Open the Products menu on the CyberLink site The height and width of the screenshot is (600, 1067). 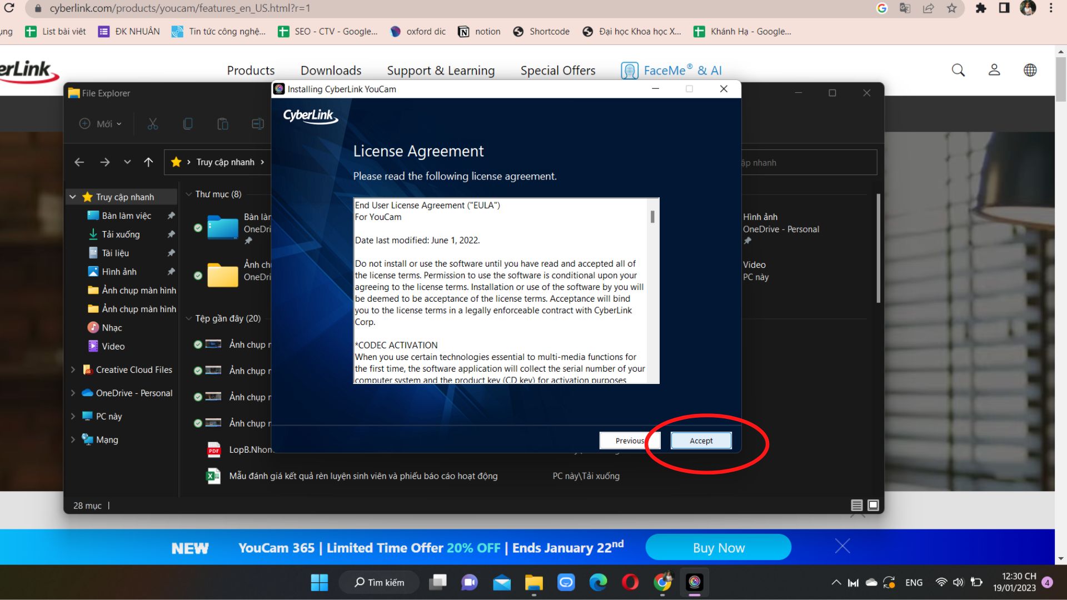click(x=251, y=71)
